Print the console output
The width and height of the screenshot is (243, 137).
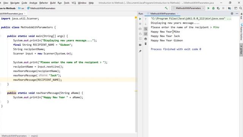click(145, 39)
